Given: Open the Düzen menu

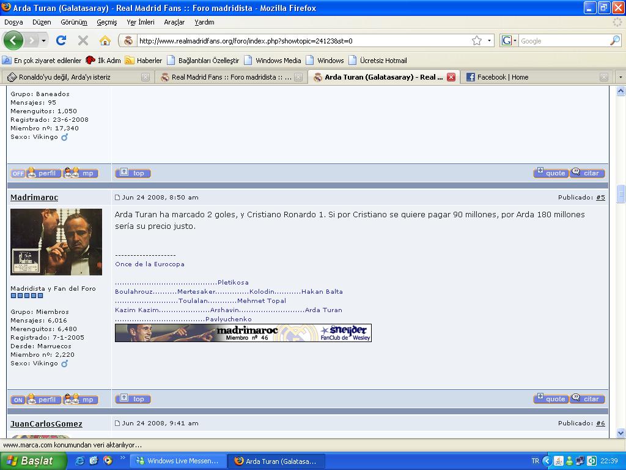Looking at the screenshot, I should [42, 22].
